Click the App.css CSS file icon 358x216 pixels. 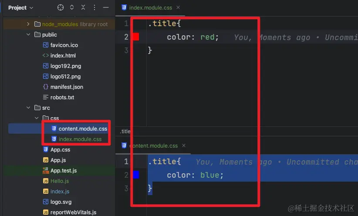pos(46,149)
